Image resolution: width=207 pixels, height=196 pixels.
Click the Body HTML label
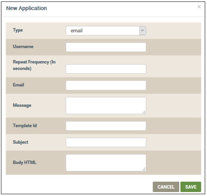(25, 163)
